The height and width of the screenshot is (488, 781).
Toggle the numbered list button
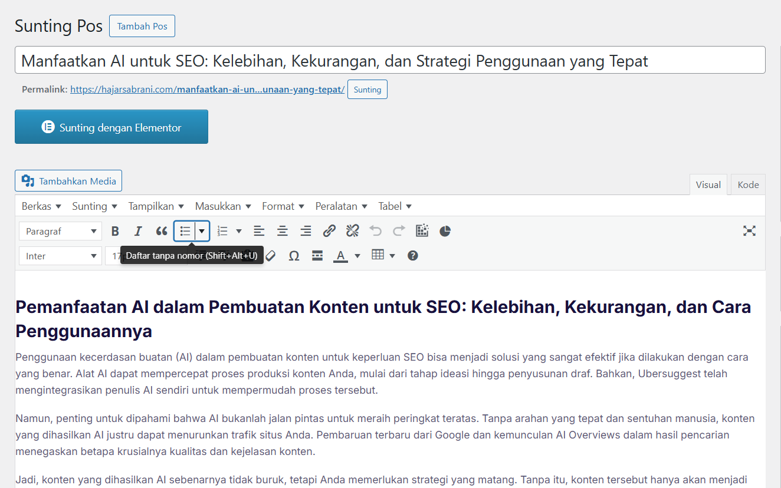click(x=222, y=231)
